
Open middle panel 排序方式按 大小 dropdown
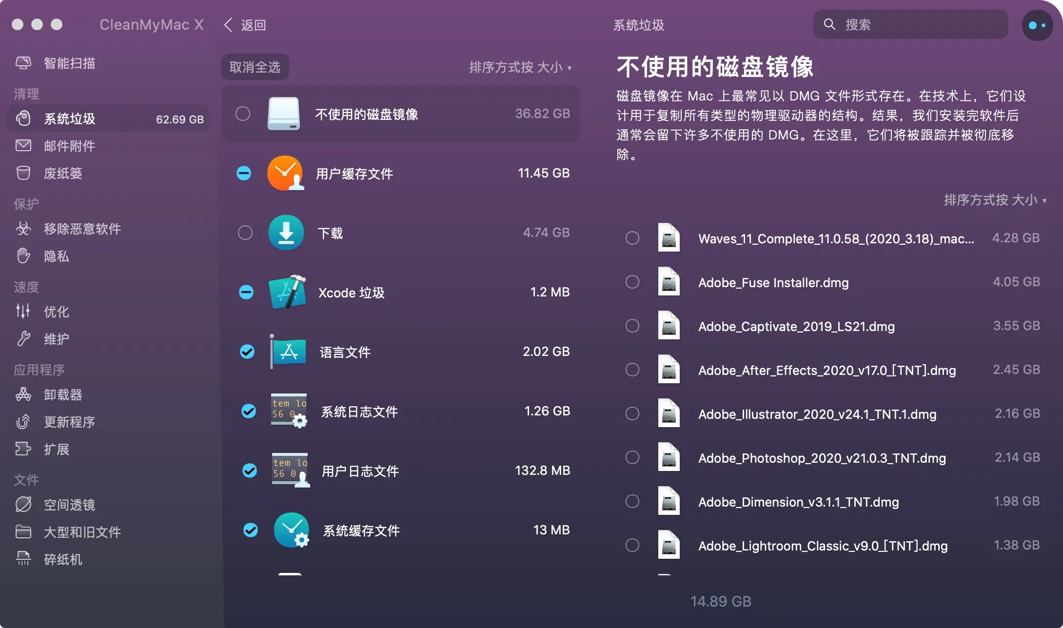point(520,67)
